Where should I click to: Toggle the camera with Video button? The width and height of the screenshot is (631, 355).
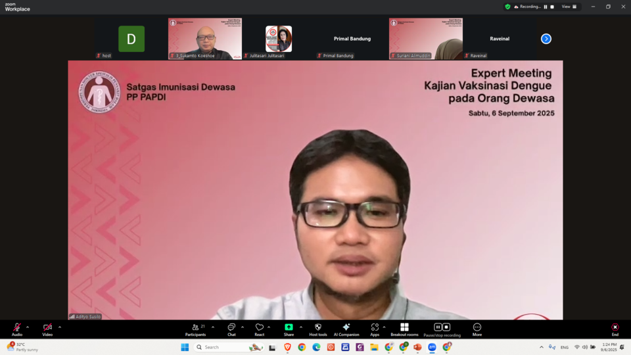point(47,327)
